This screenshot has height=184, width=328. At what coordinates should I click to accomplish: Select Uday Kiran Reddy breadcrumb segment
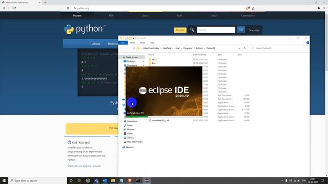point(151,48)
